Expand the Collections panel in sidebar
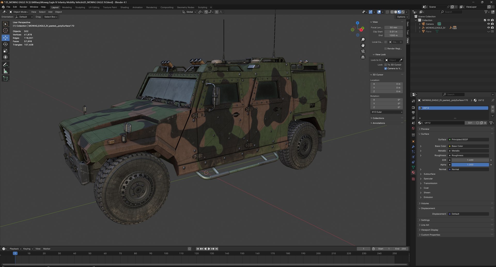496x267 pixels. [378, 118]
